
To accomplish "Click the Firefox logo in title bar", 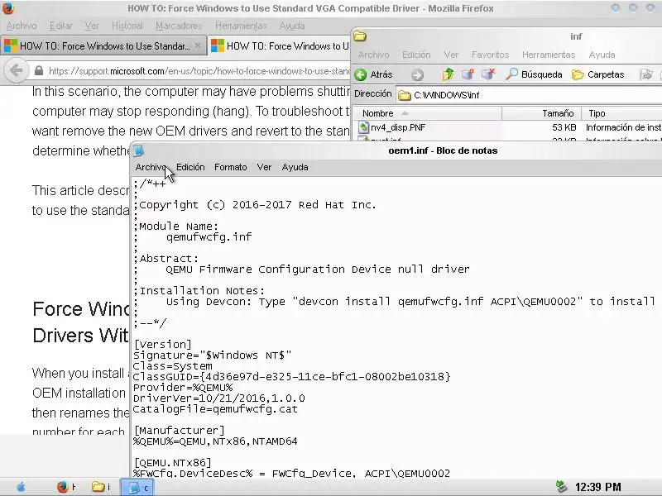I will (x=8, y=8).
